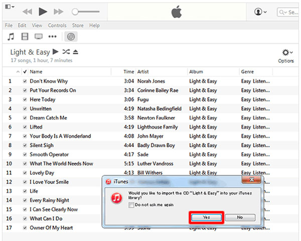Uncheck the Unwritten track

tap(25, 108)
